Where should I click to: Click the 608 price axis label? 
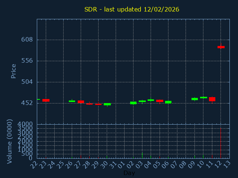(x=27, y=40)
